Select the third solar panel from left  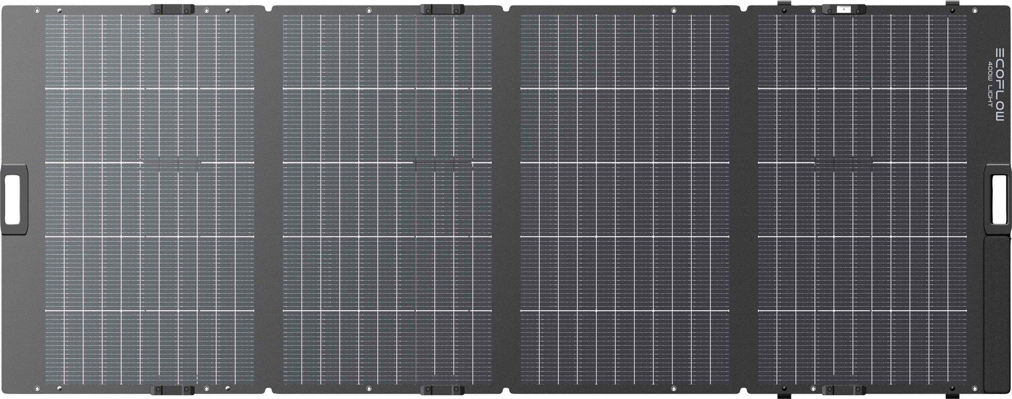tap(625, 199)
